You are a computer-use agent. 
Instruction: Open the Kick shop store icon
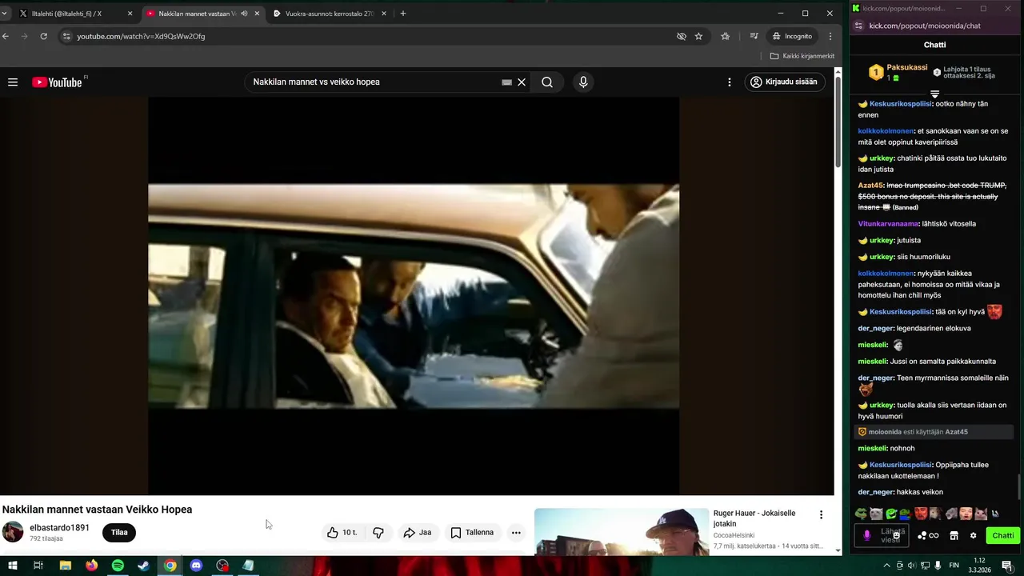(x=954, y=535)
